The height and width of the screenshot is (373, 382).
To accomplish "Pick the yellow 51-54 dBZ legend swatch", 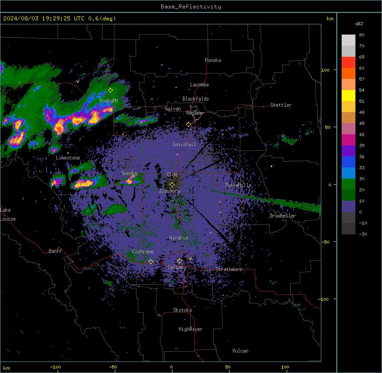I will tap(348, 95).
